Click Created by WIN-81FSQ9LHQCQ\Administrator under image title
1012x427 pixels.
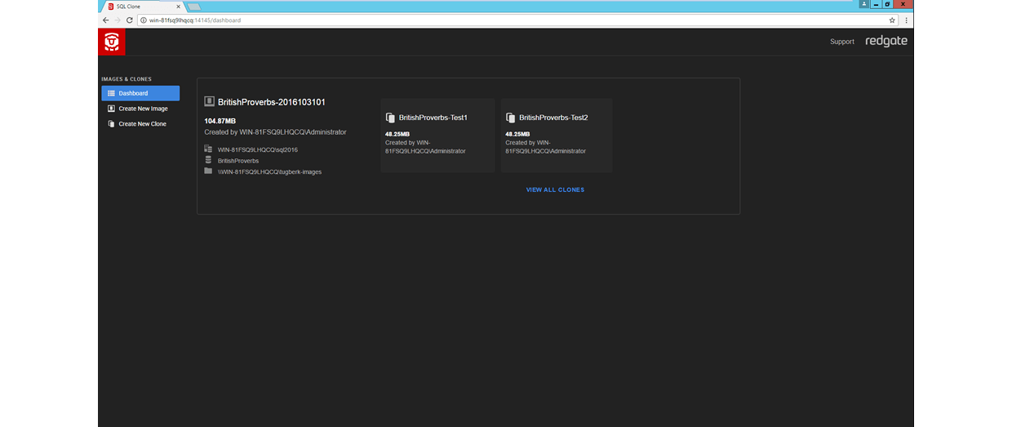click(275, 131)
